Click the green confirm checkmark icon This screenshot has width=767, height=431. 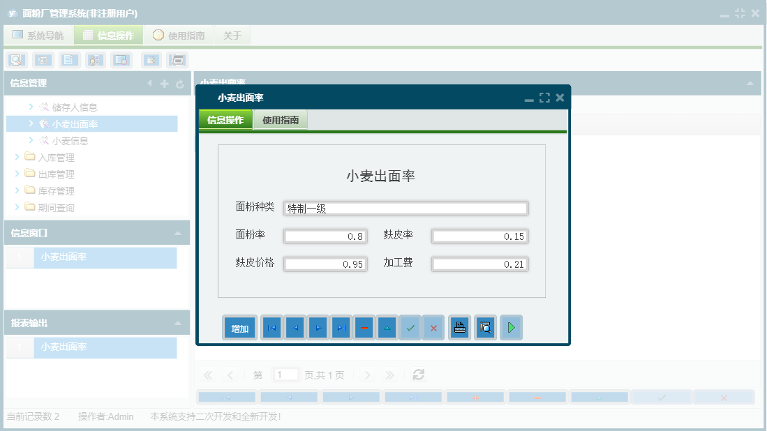click(x=410, y=327)
